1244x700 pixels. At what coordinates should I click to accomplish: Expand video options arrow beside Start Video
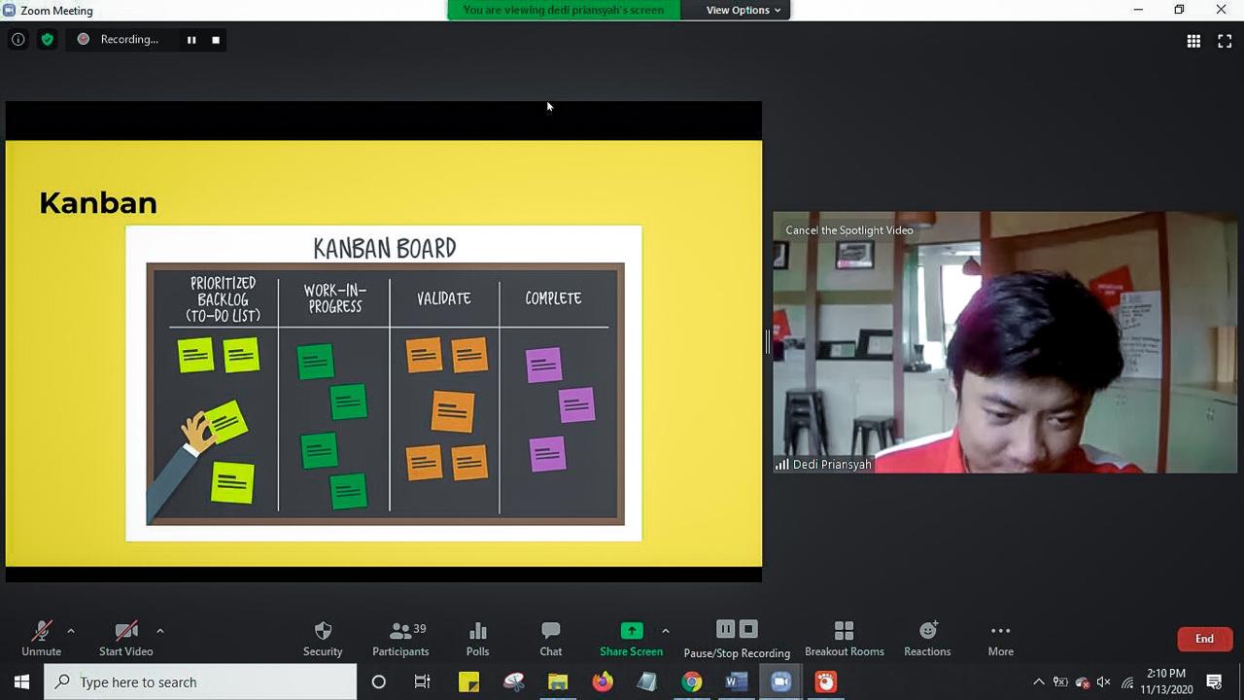(159, 631)
